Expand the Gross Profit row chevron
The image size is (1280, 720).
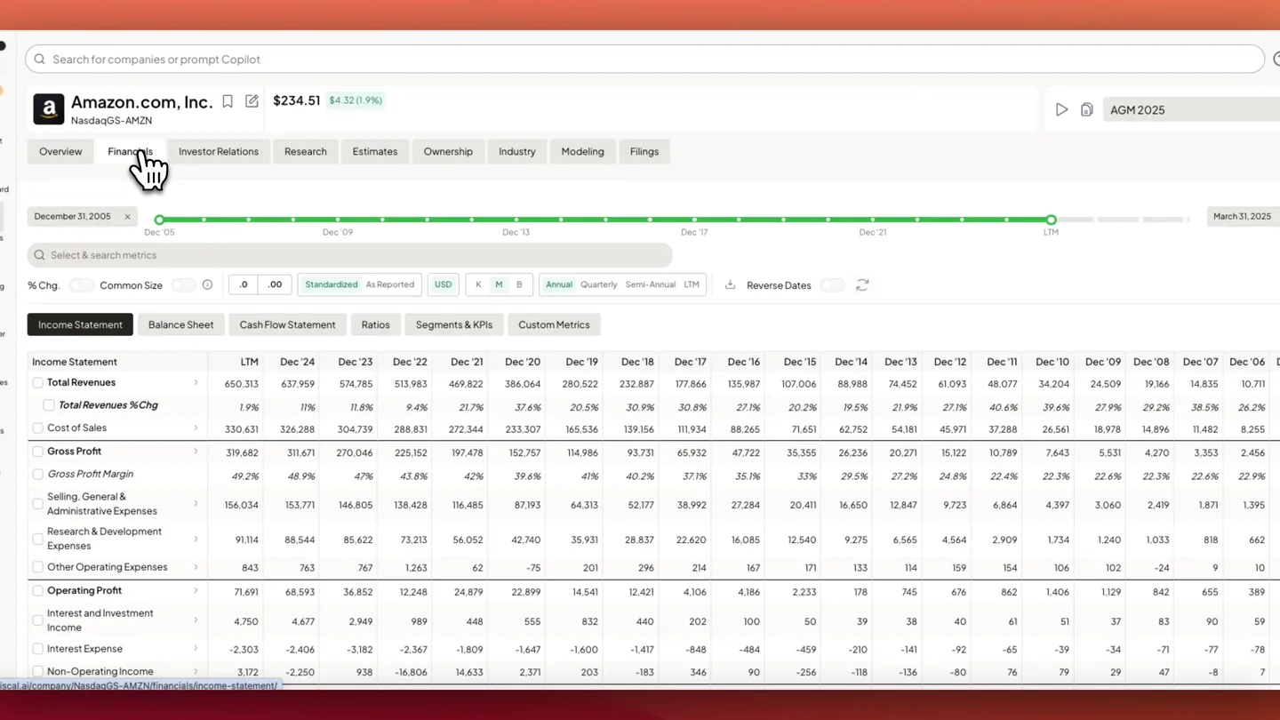click(x=196, y=452)
